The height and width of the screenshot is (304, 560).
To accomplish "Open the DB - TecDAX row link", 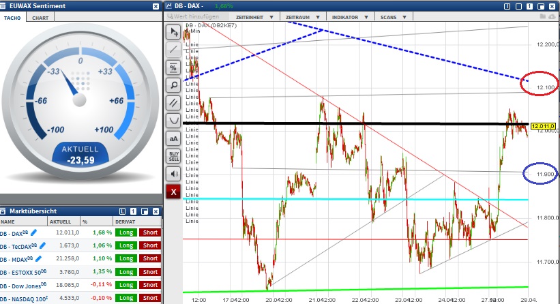I will pos(18,246).
